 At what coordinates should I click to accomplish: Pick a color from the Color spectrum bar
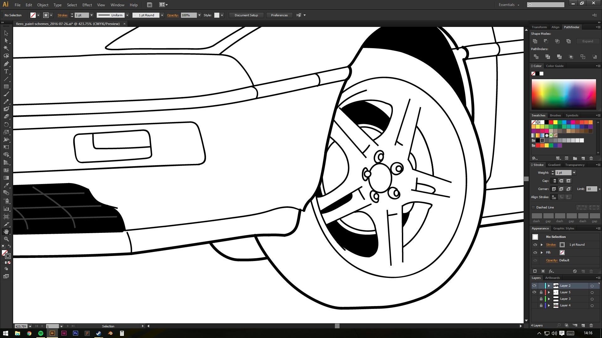[563, 95]
